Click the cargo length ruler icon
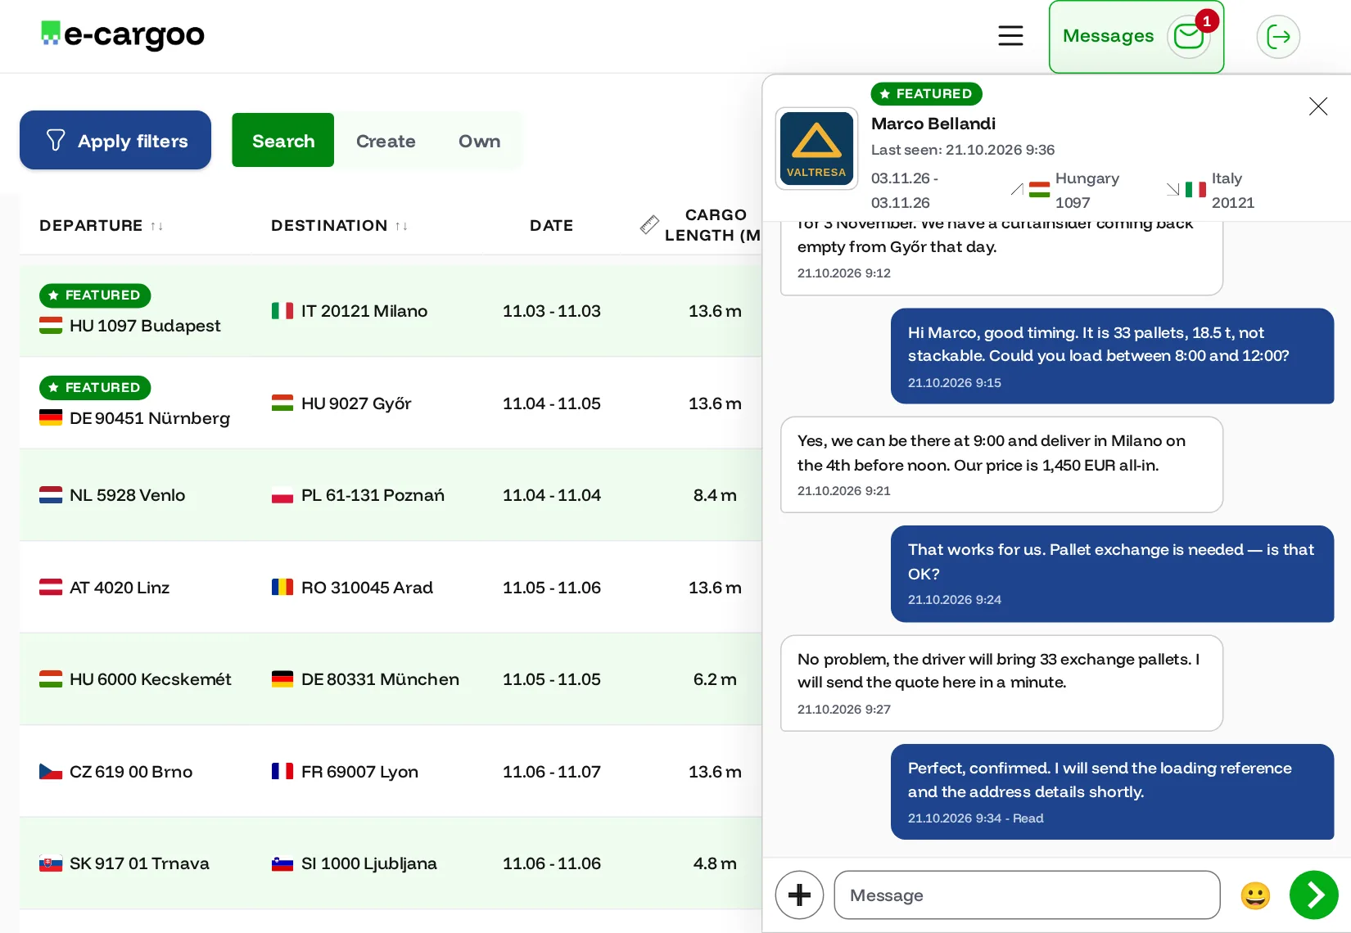 pyautogui.click(x=649, y=225)
